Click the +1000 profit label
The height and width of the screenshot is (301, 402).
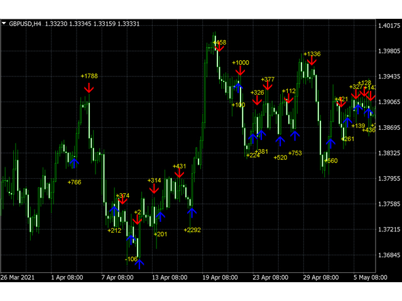(241, 63)
